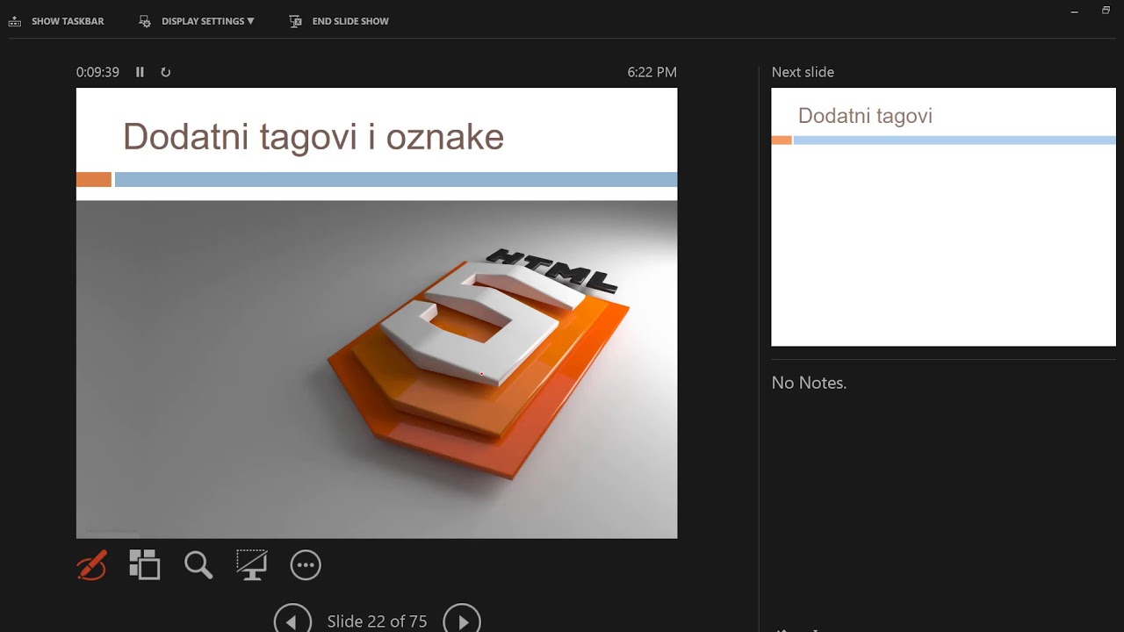Click the End Slide Show icon
Viewport: 1124px width, 632px height.
tap(296, 21)
